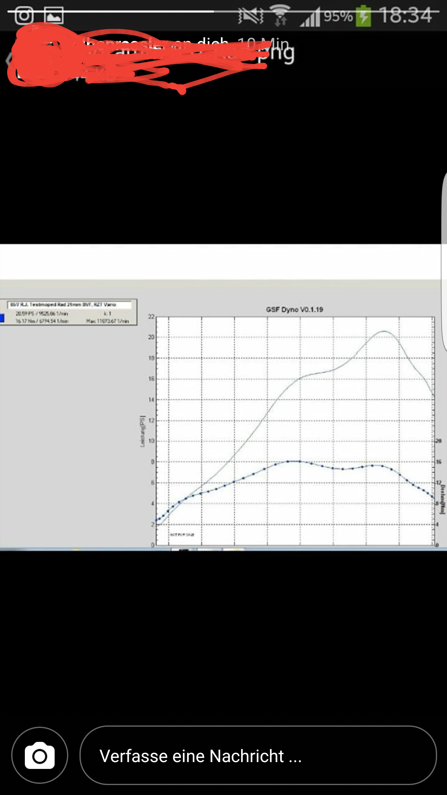Tap the 18:34 clock in status bar
Image resolution: width=447 pixels, height=795 pixels.
(x=405, y=16)
